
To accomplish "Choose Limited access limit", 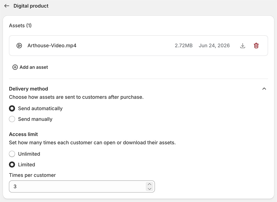I will [x=12, y=165].
